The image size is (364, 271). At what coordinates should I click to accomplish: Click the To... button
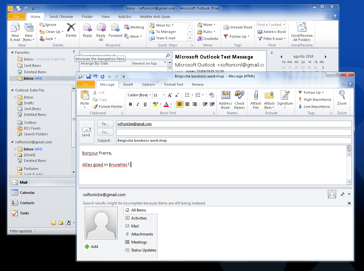(x=105, y=124)
